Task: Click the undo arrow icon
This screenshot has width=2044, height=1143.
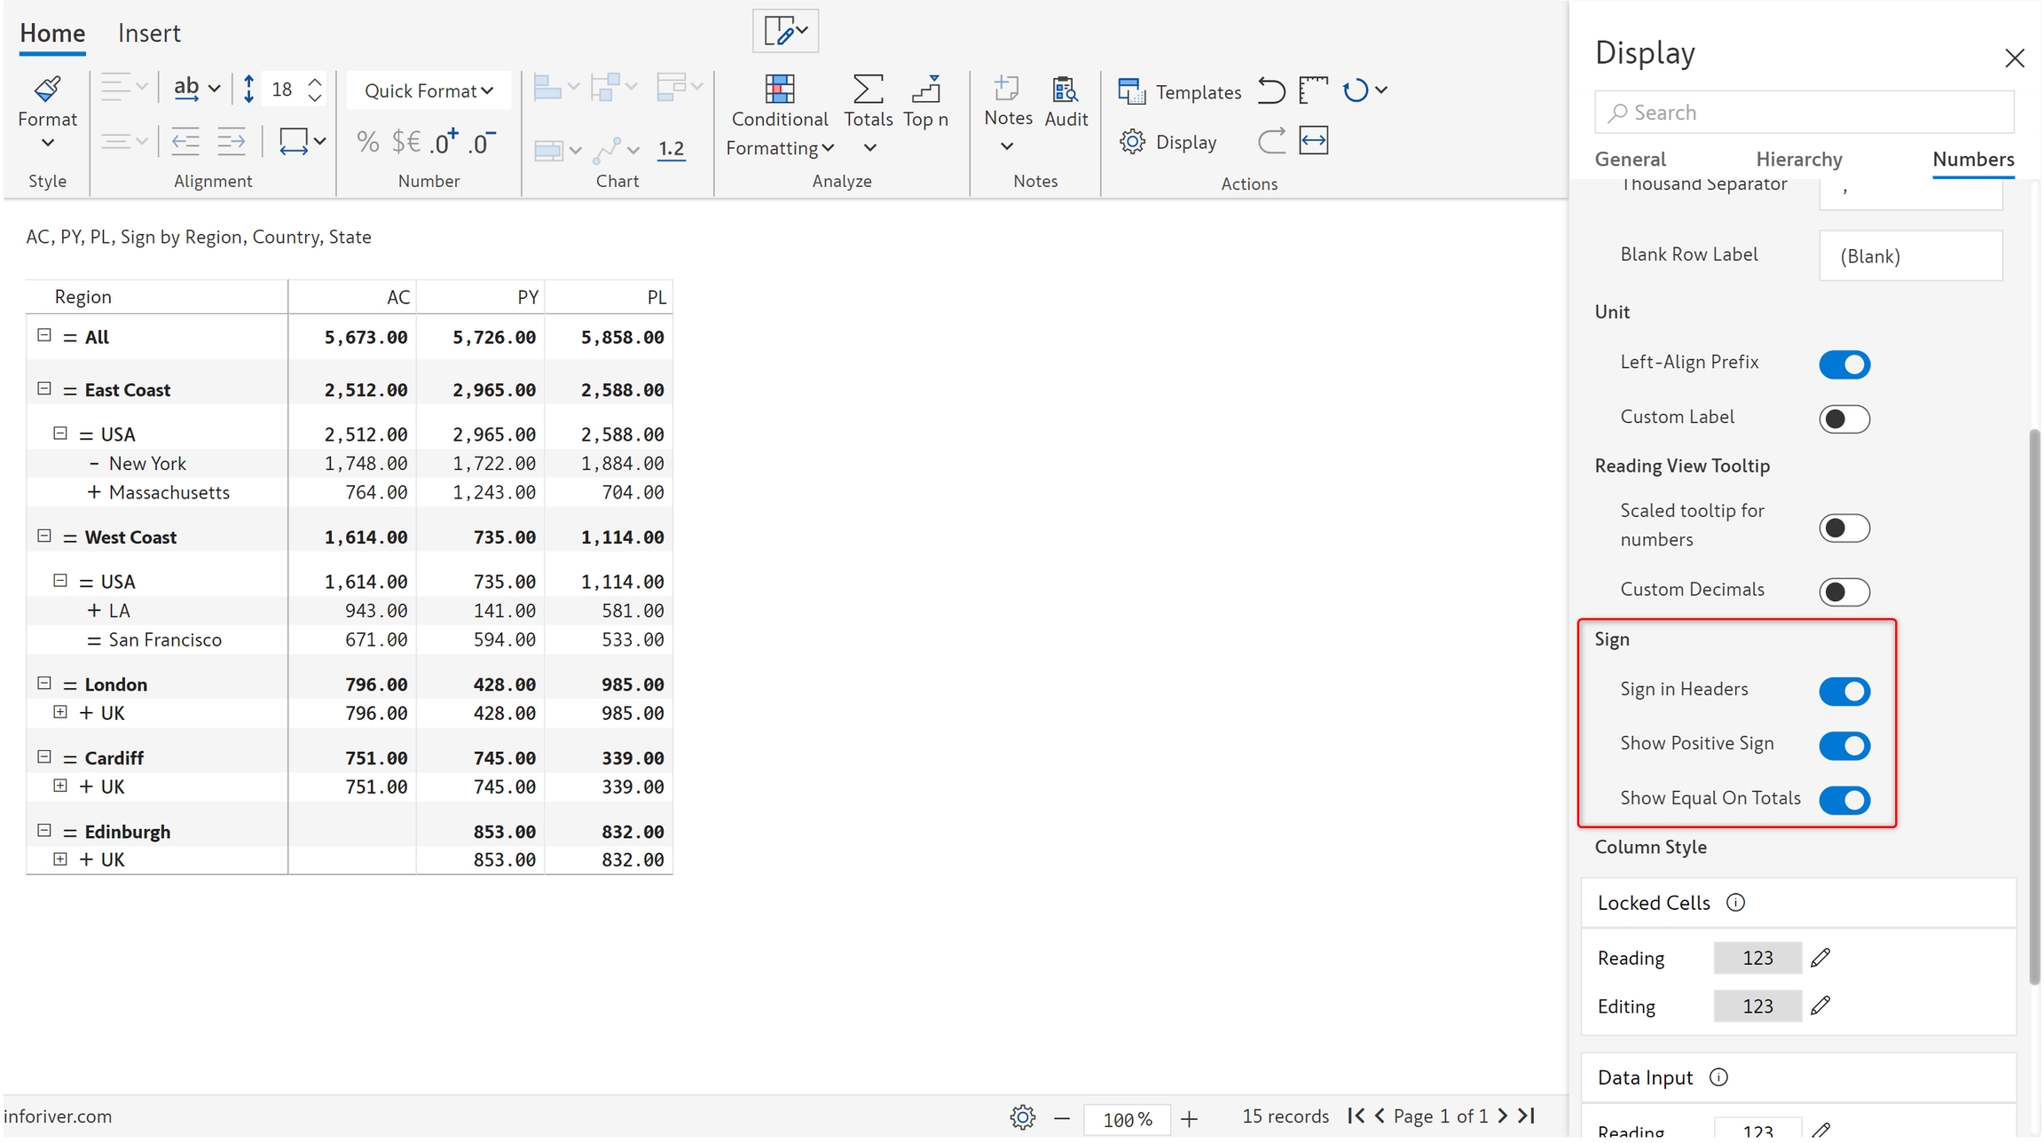Action: click(1270, 90)
